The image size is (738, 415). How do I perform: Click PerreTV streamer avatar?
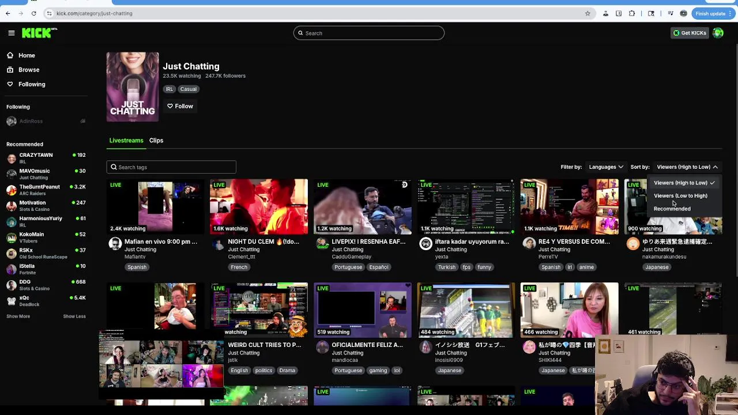coord(529,244)
